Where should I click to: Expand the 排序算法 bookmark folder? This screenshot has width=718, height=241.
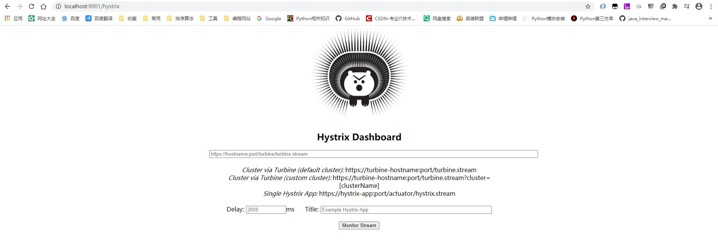click(180, 18)
